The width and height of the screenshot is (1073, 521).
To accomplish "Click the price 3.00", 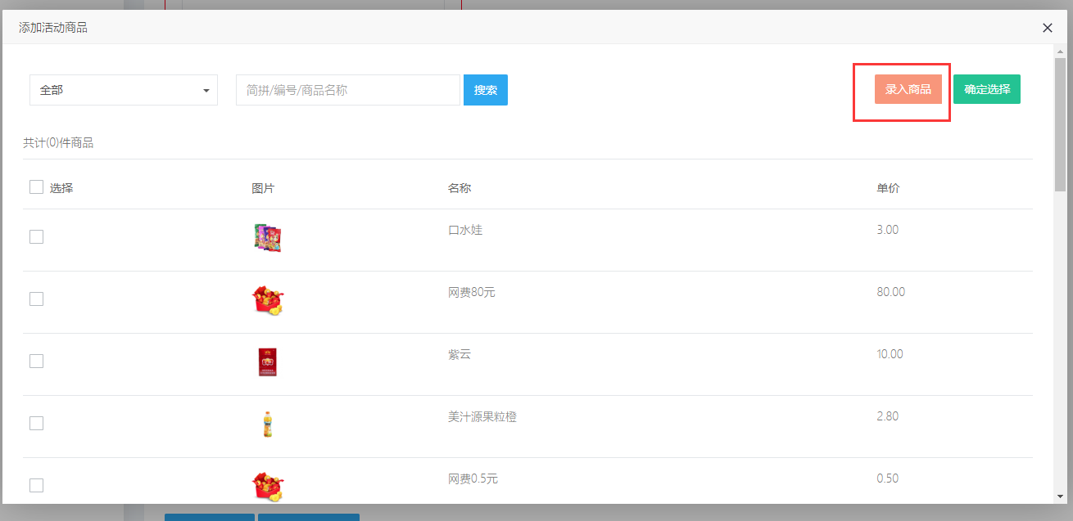I will coord(887,230).
